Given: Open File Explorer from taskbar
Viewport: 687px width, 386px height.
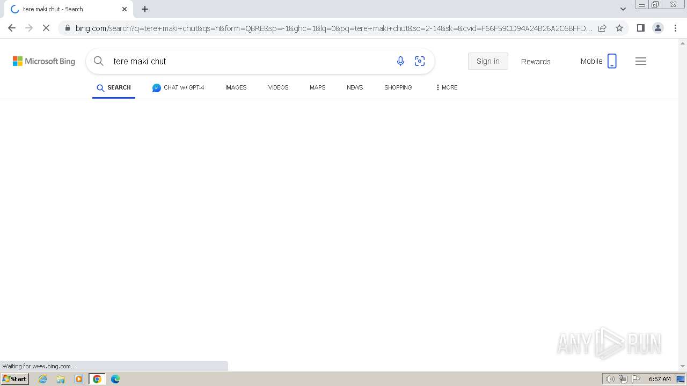Looking at the screenshot, I should click(x=61, y=379).
